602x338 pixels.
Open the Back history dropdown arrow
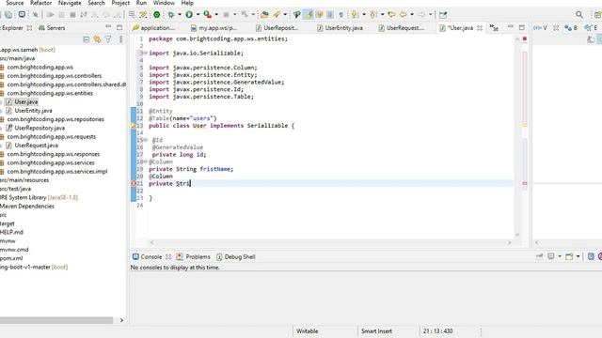[412, 15]
